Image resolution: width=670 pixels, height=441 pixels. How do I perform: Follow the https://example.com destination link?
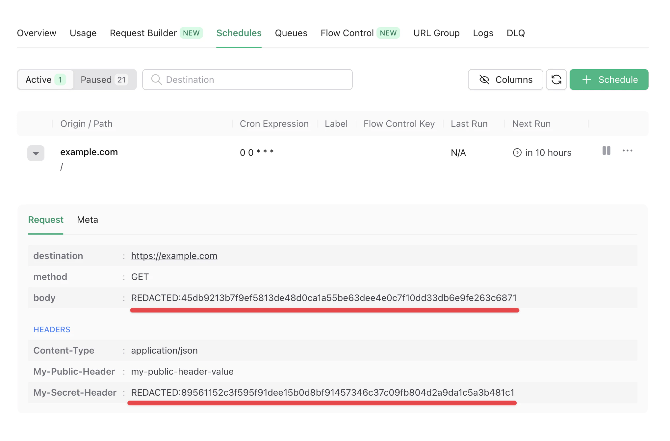(x=174, y=256)
